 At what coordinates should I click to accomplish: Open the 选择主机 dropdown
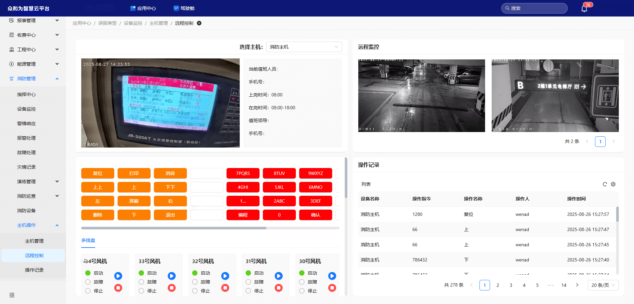[x=304, y=47]
